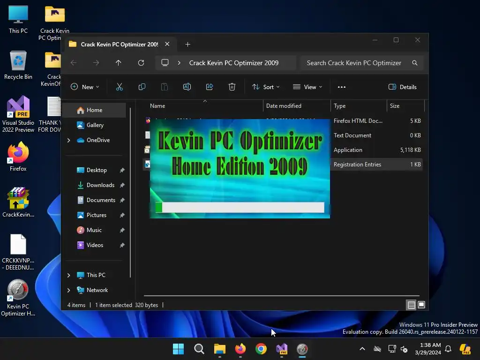Switch to large thumbnails view button
This screenshot has width=480, height=360.
pyautogui.click(x=421, y=305)
